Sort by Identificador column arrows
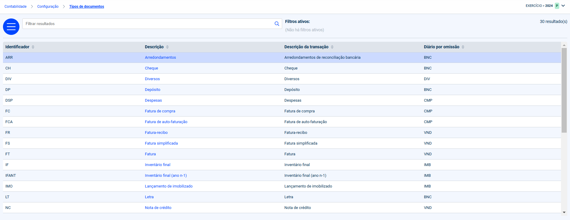 [33, 47]
